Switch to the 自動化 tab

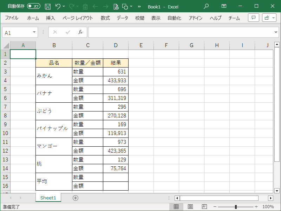(174, 18)
